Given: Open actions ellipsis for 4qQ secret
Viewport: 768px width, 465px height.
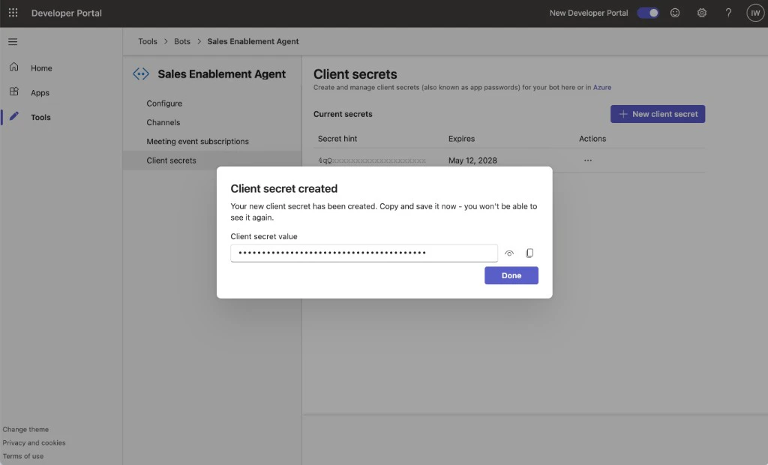Looking at the screenshot, I should pos(588,160).
